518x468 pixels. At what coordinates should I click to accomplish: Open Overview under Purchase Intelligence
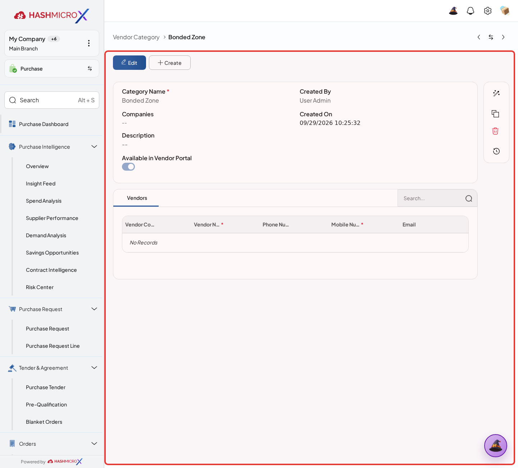(x=37, y=166)
